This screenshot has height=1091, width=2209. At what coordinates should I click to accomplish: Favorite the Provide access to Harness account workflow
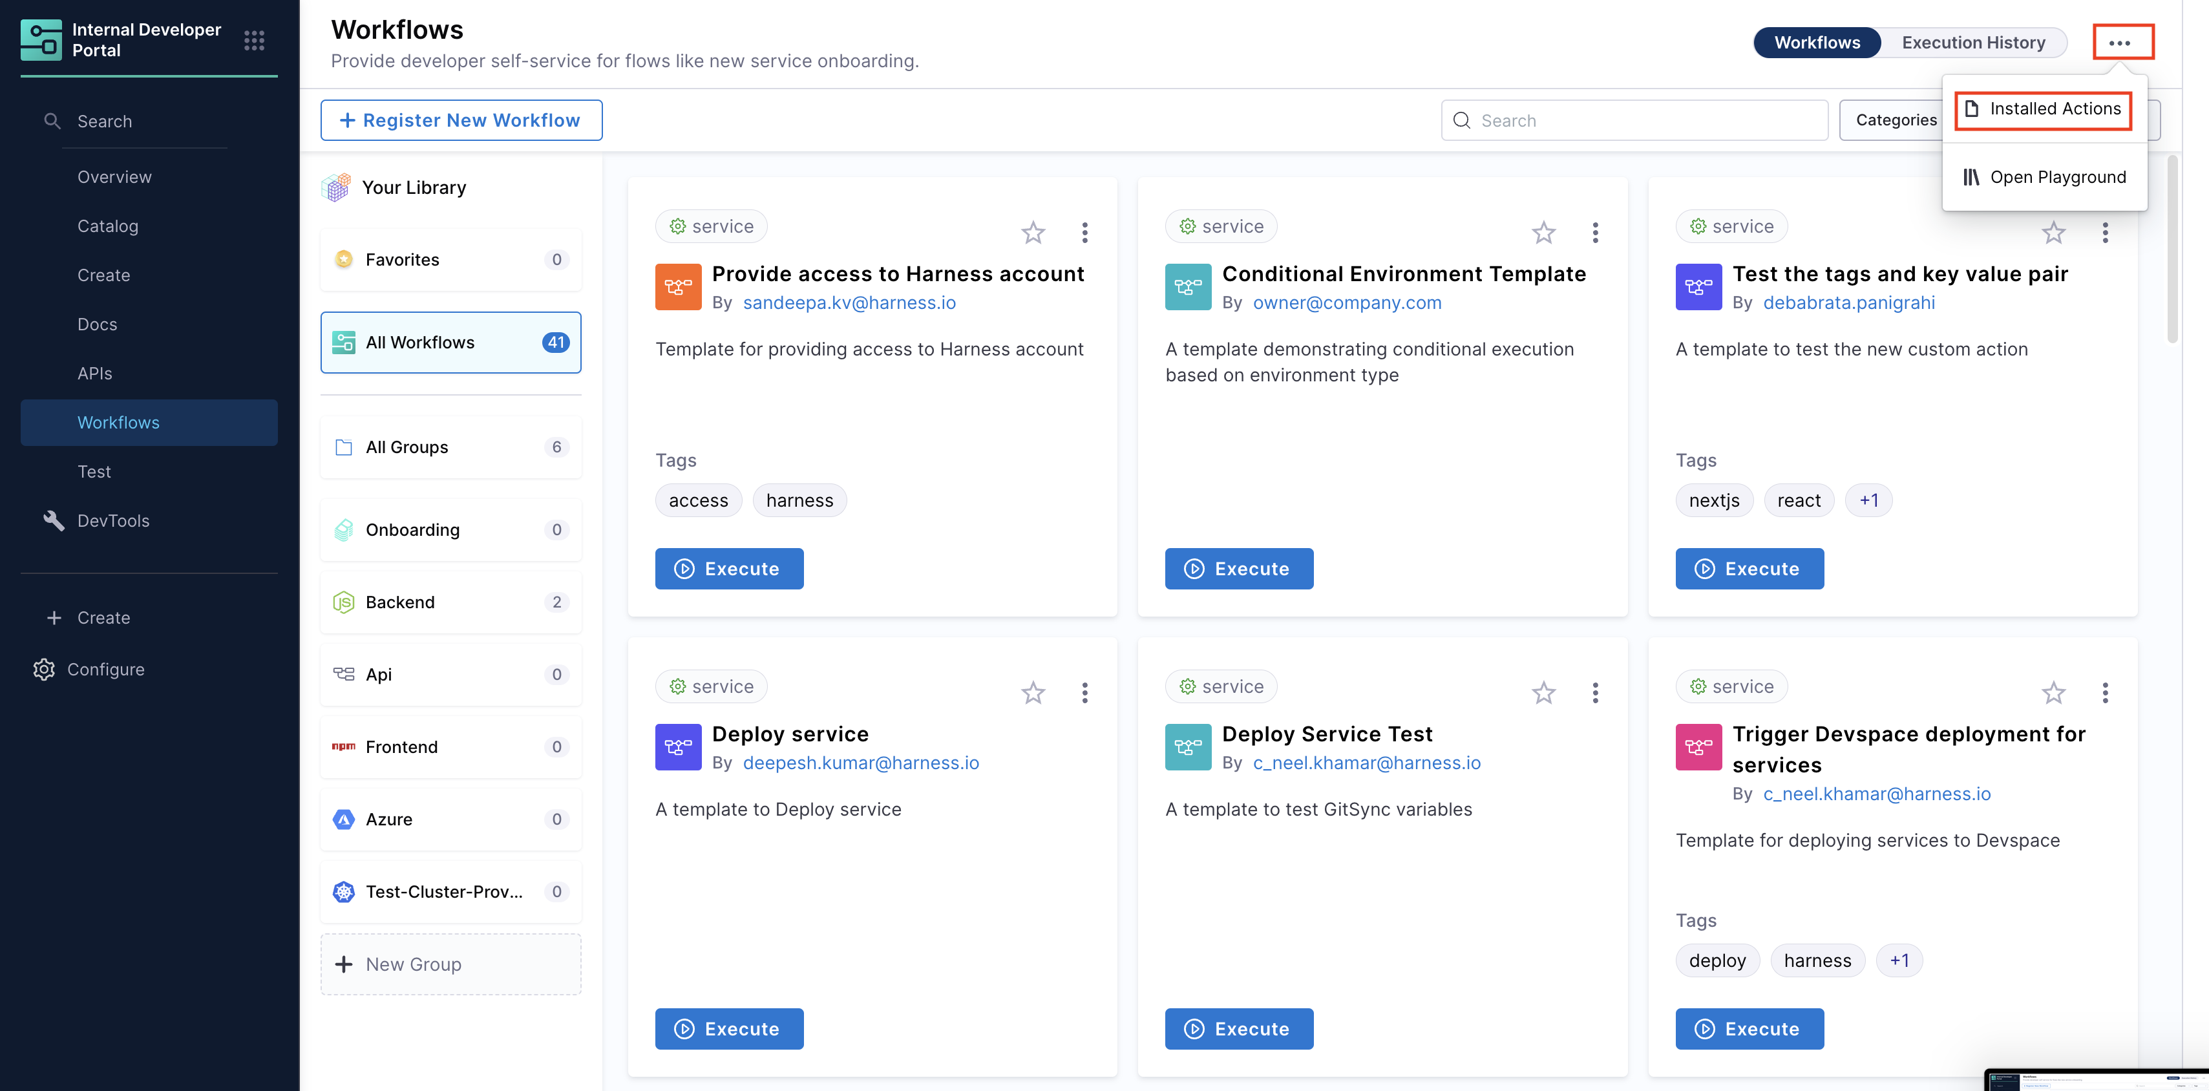[1033, 233]
